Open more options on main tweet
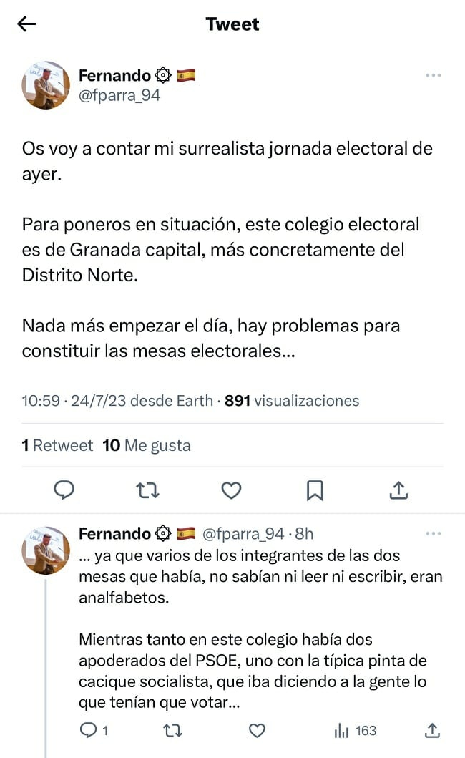This screenshot has height=758, width=465. [x=433, y=75]
